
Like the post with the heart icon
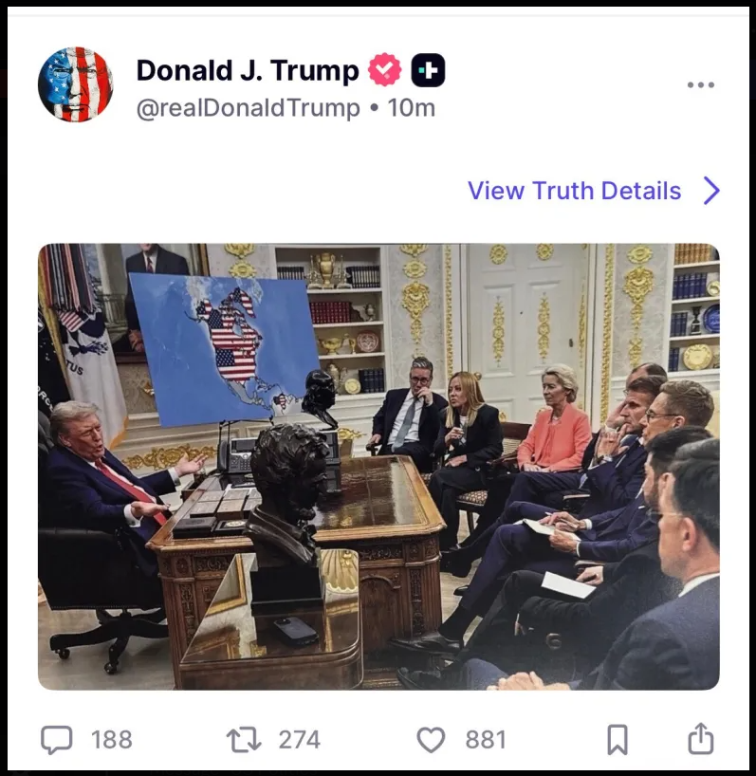click(x=431, y=739)
